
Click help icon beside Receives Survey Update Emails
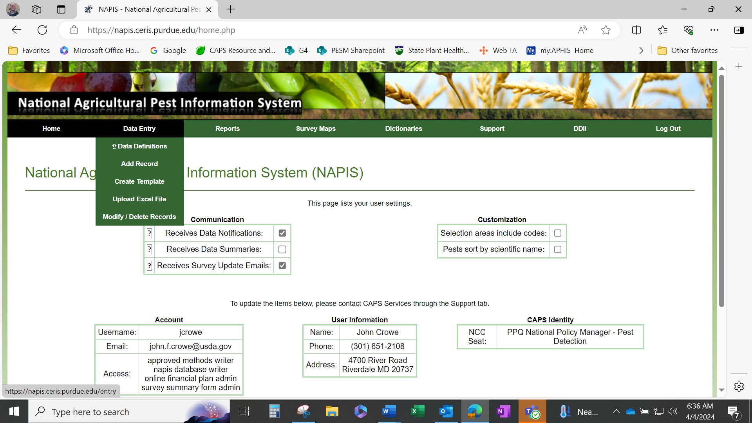[149, 266]
